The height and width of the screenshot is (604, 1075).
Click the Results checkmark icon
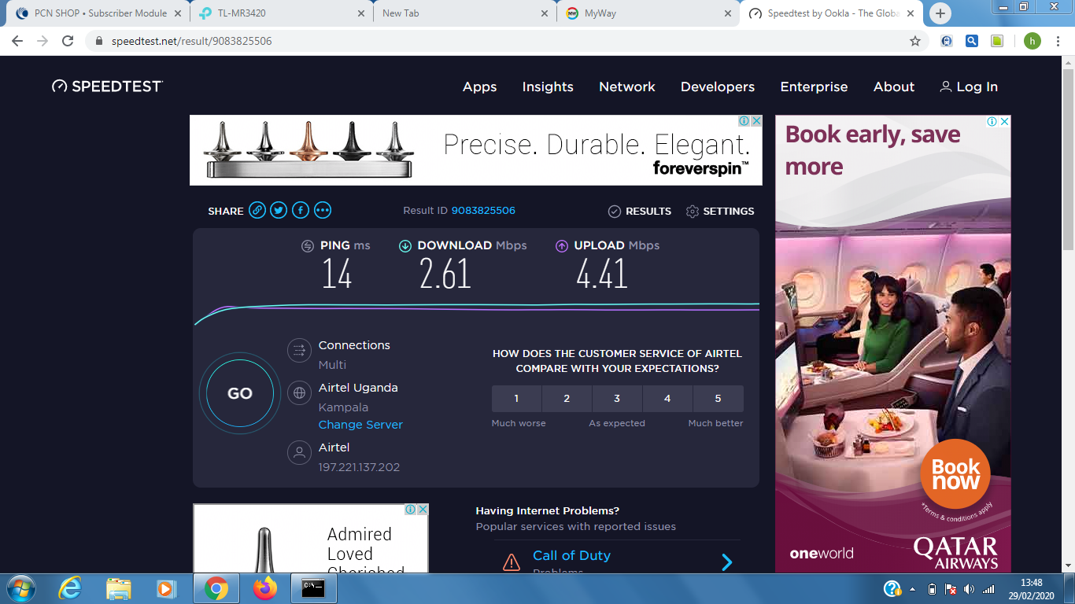(x=615, y=212)
